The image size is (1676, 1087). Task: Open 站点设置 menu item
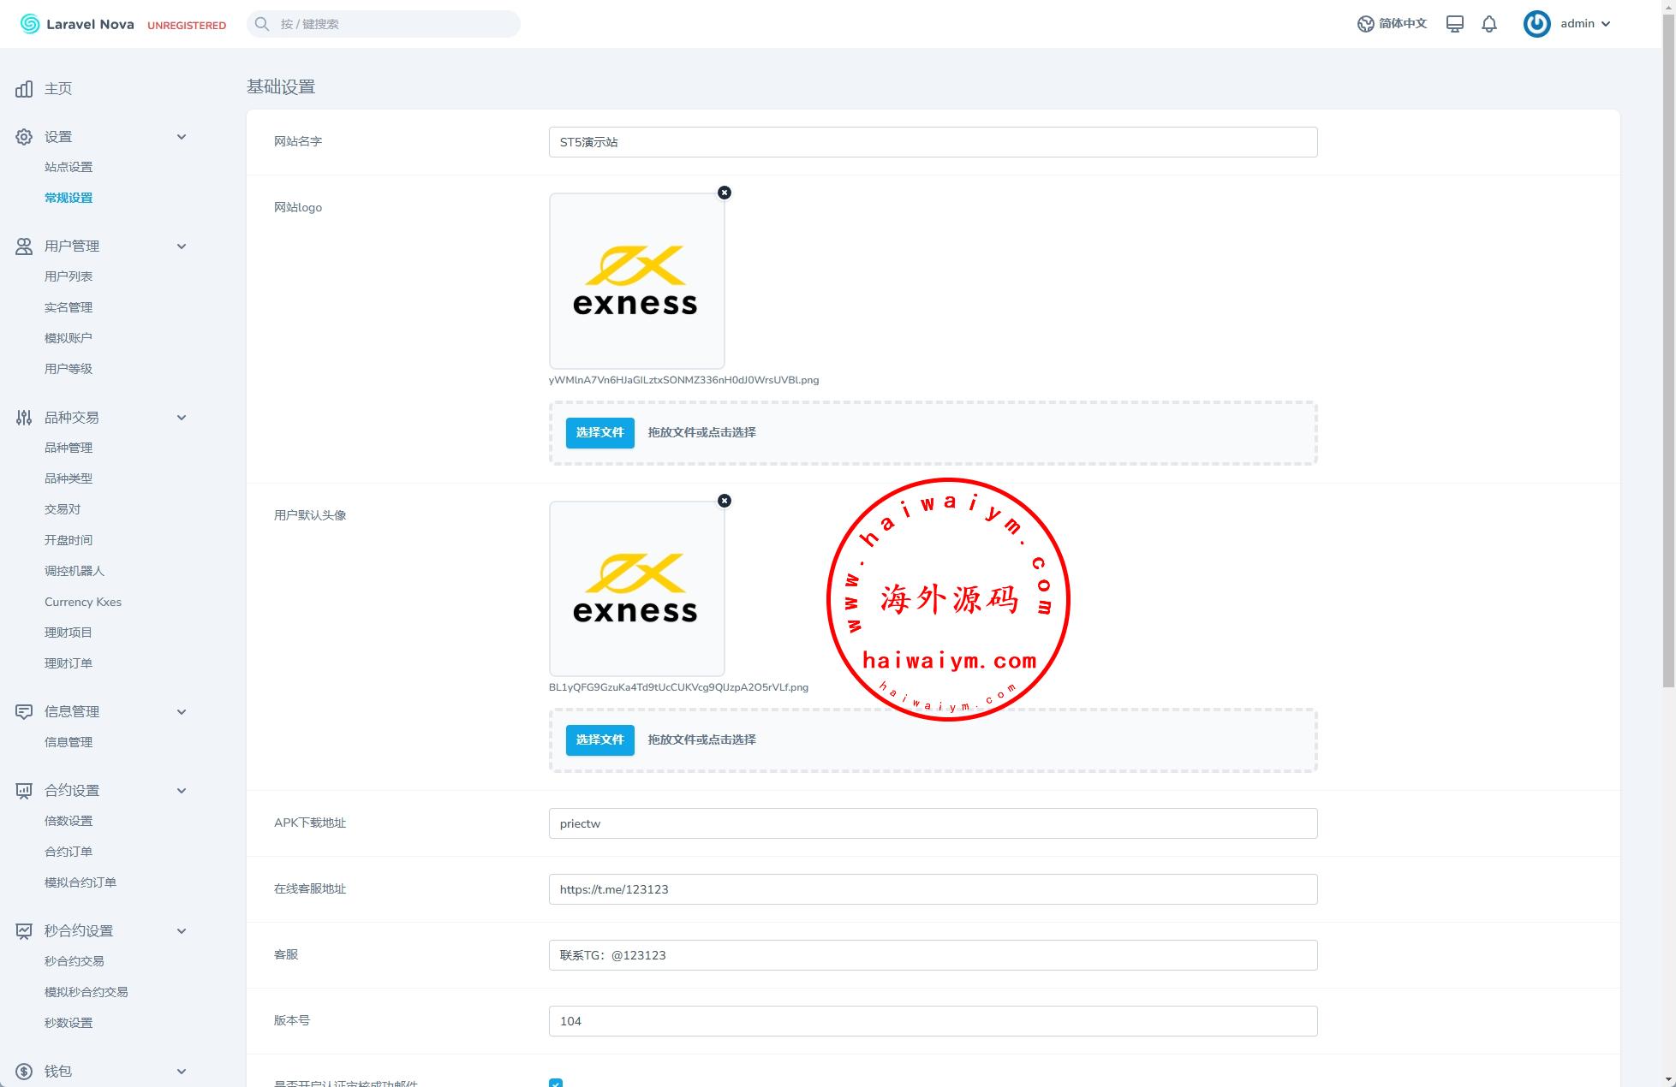[x=69, y=167]
